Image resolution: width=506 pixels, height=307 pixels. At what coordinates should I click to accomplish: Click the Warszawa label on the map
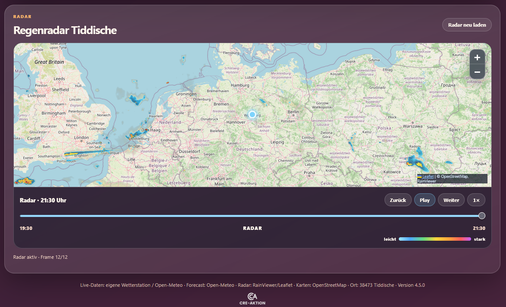coord(413,126)
